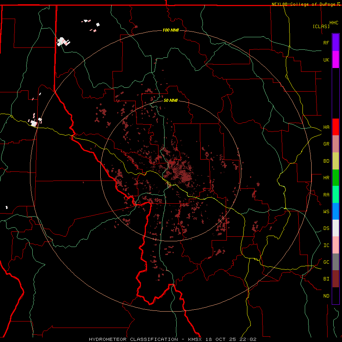Click the 50 NMI range ring label

[x=171, y=100]
